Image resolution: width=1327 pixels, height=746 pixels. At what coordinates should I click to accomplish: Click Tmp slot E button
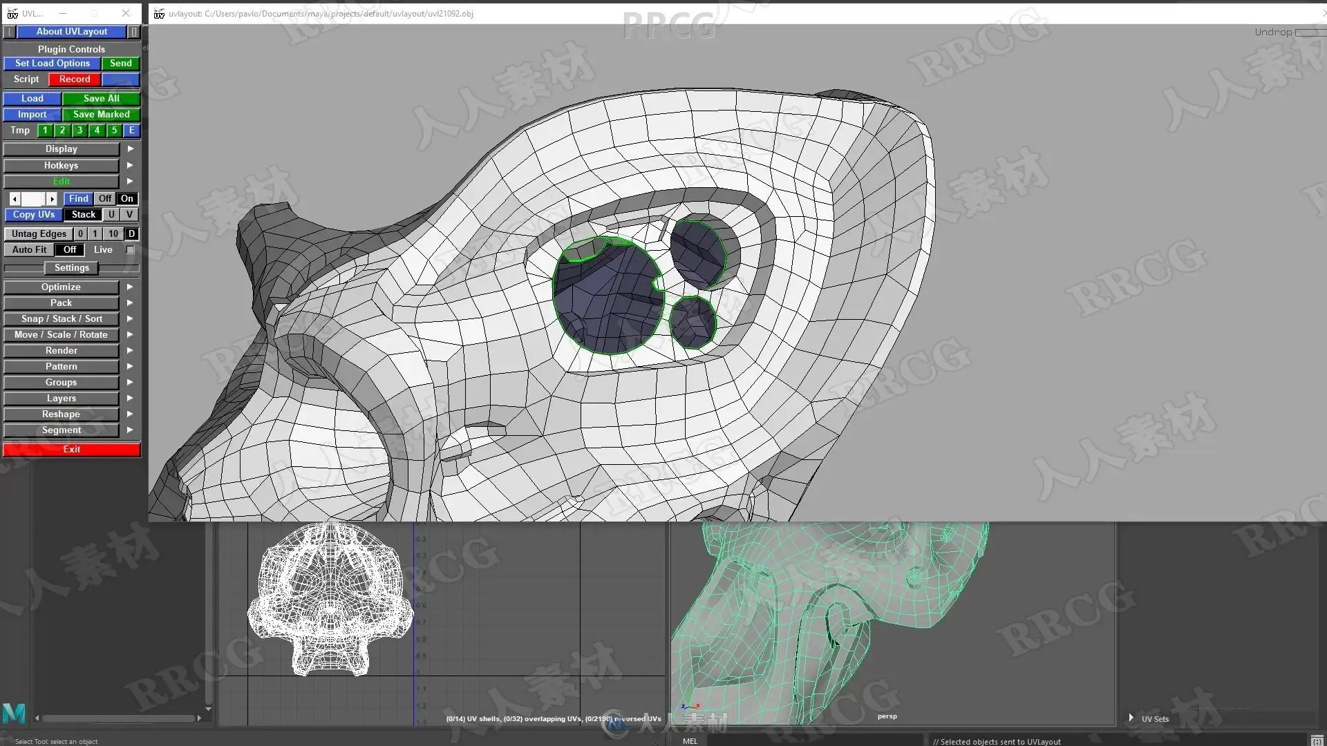(131, 131)
